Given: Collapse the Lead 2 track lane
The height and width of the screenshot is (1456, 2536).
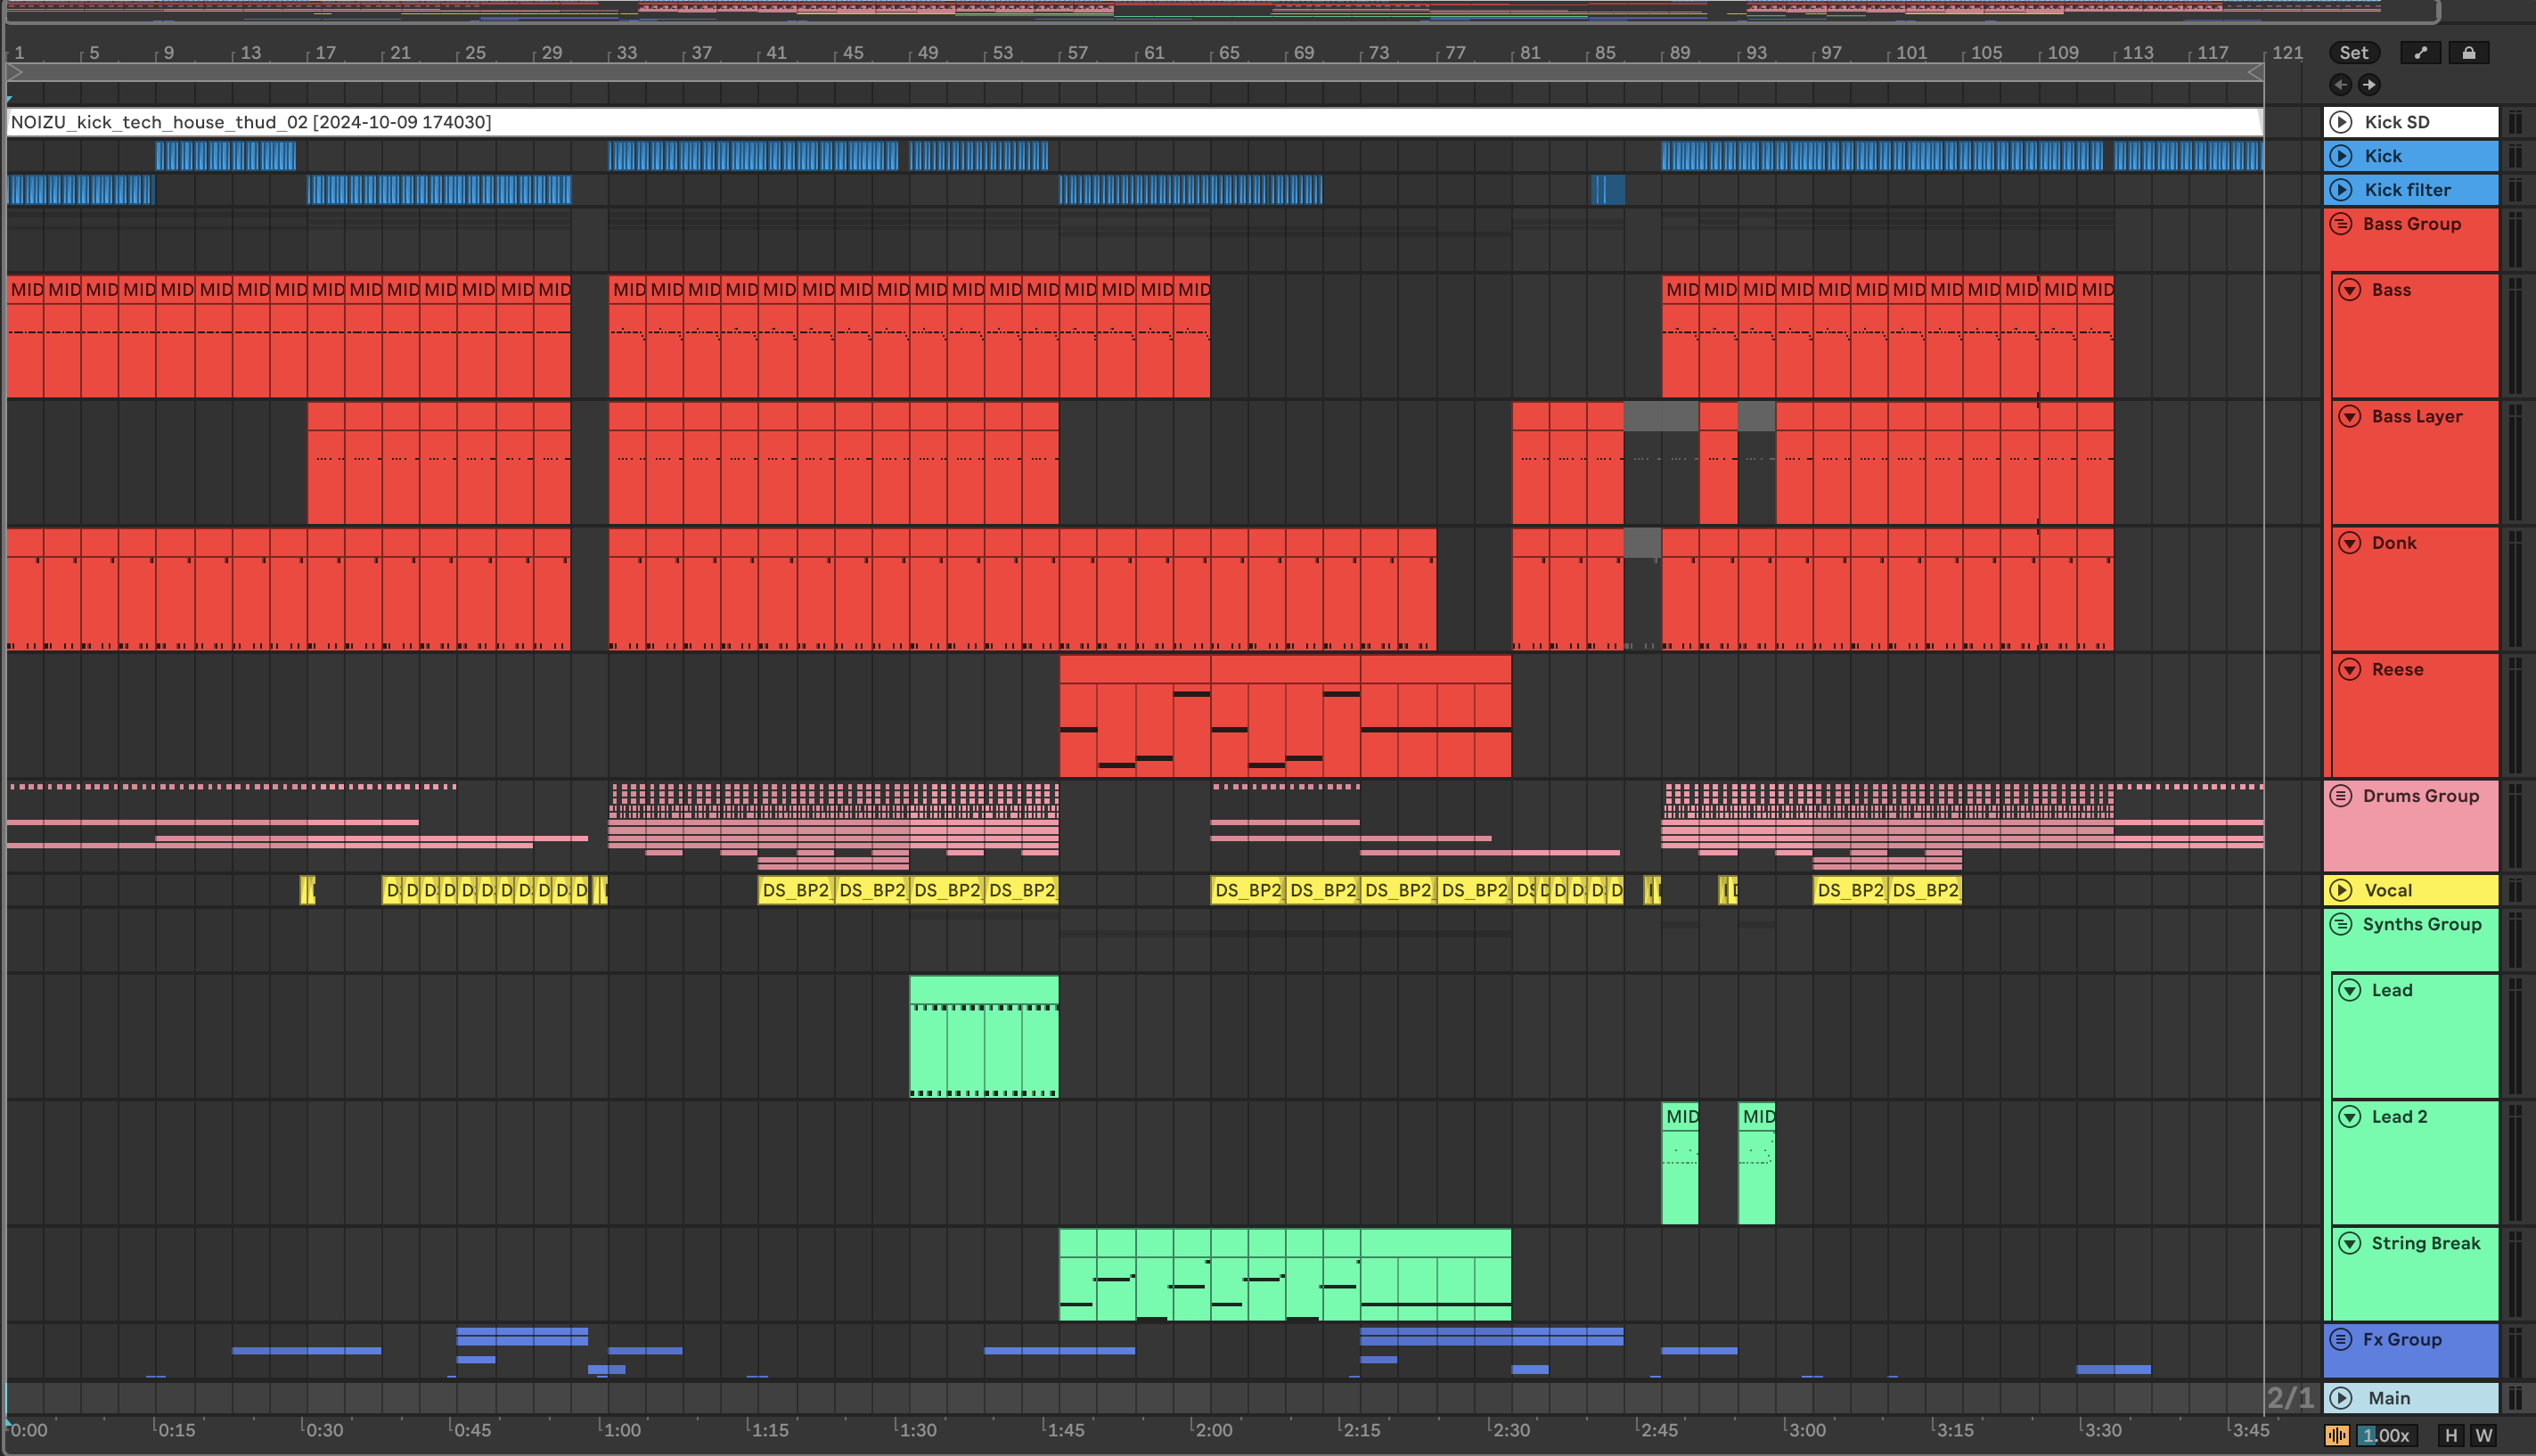Looking at the screenshot, I should [2350, 1117].
